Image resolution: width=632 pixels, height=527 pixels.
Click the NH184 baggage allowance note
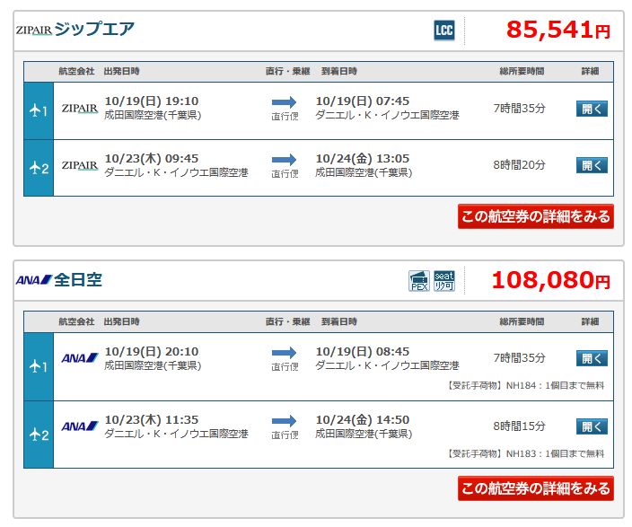[525, 385]
